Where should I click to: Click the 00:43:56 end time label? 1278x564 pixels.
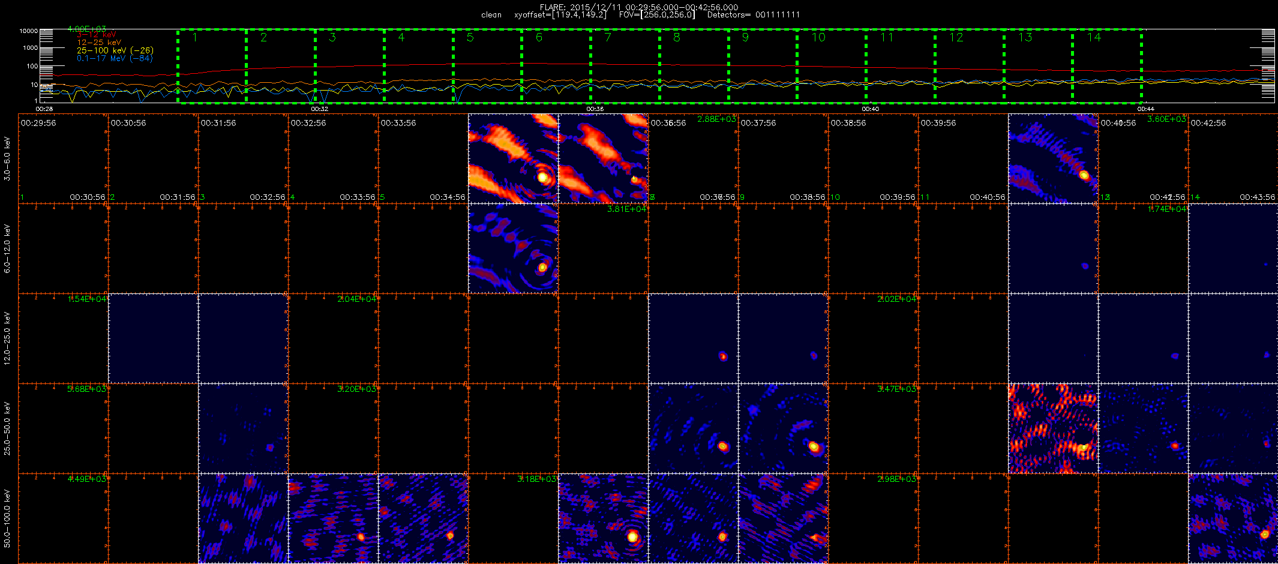[1258, 197]
